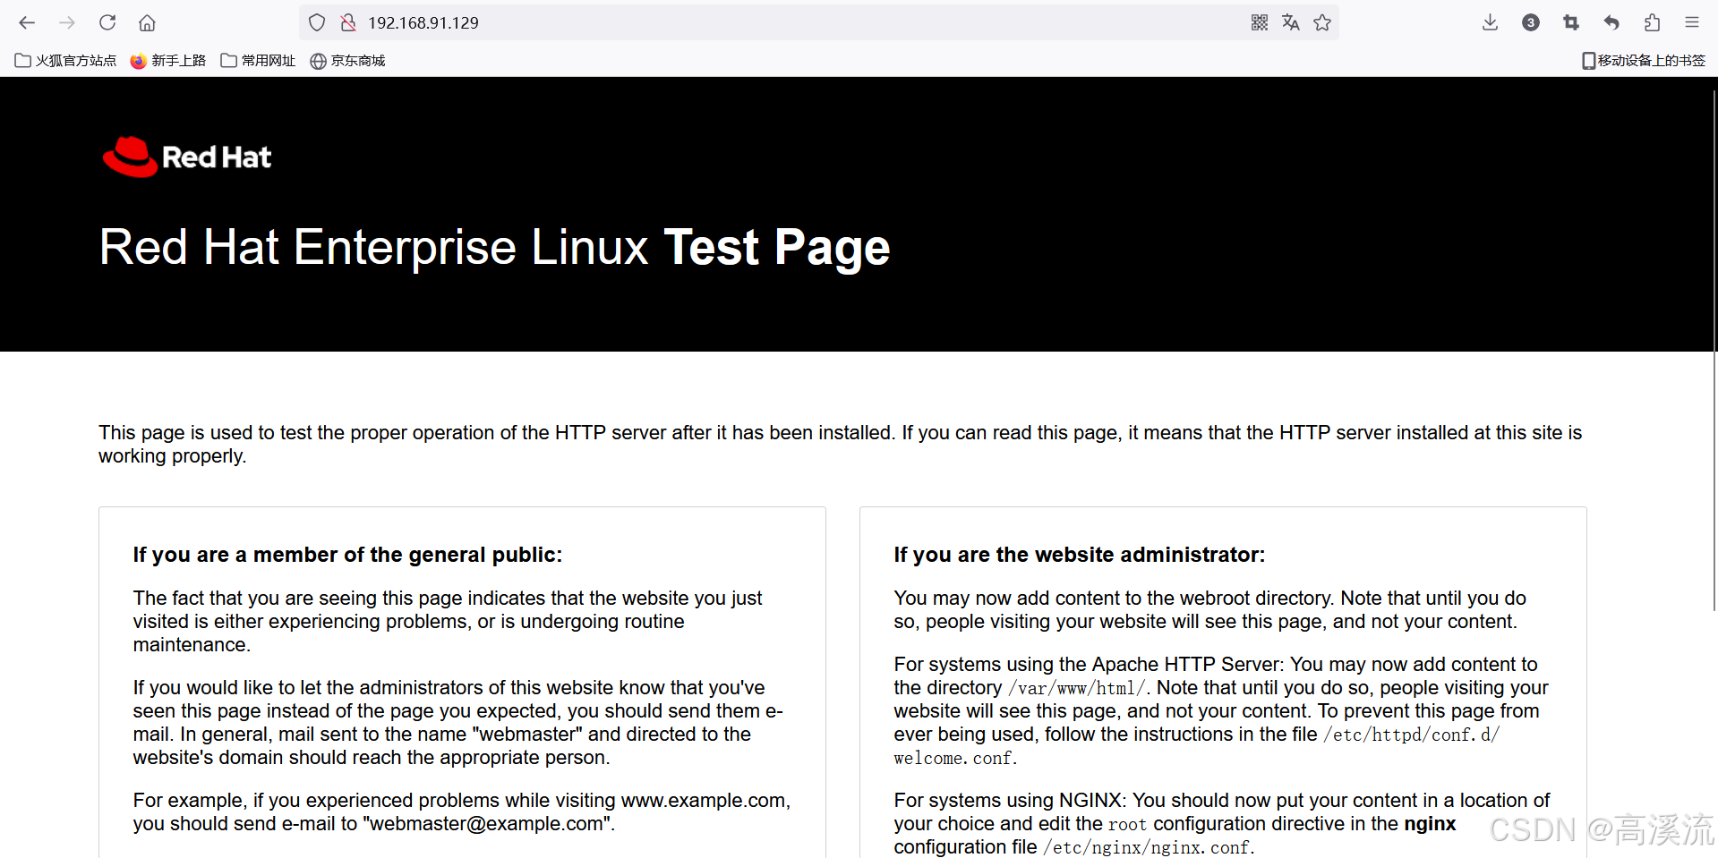Take a screenshot with crop icon
The width and height of the screenshot is (1718, 858).
click(x=1571, y=22)
